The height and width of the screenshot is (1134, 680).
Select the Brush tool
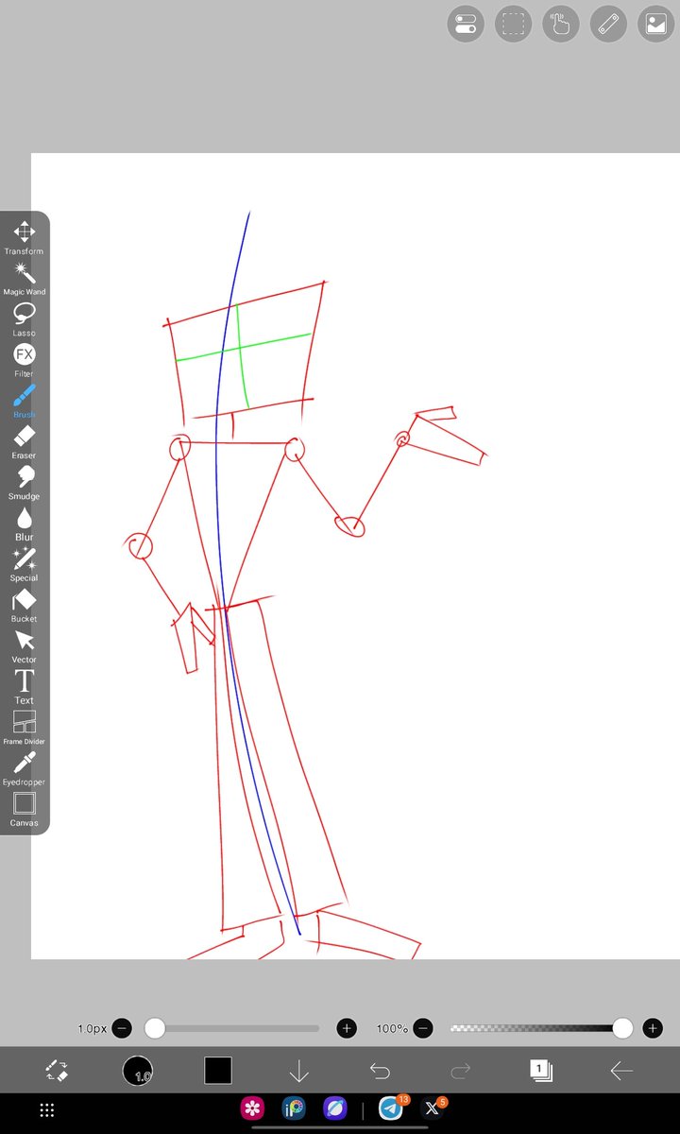[24, 401]
